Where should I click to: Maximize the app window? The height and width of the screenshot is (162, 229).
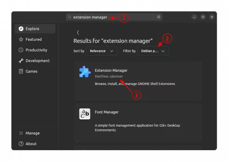(203, 17)
